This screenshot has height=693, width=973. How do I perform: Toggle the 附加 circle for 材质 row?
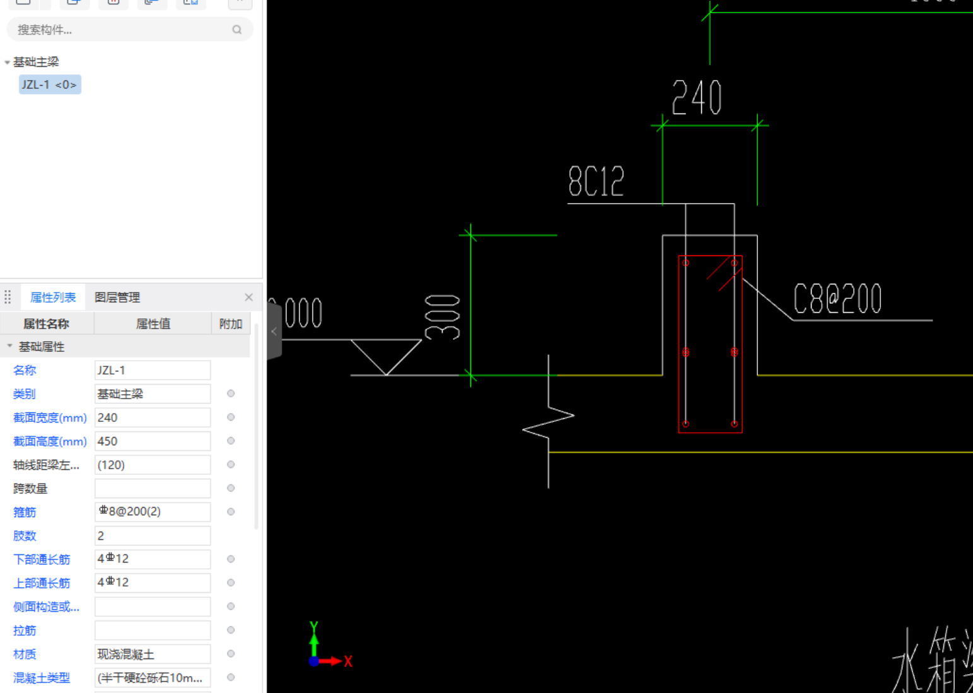(231, 653)
